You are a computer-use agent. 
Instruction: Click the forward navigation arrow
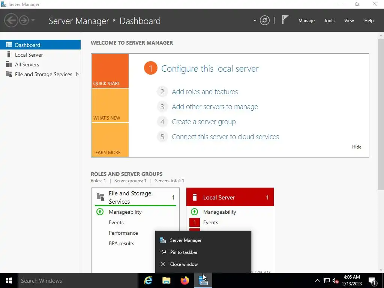click(x=24, y=20)
